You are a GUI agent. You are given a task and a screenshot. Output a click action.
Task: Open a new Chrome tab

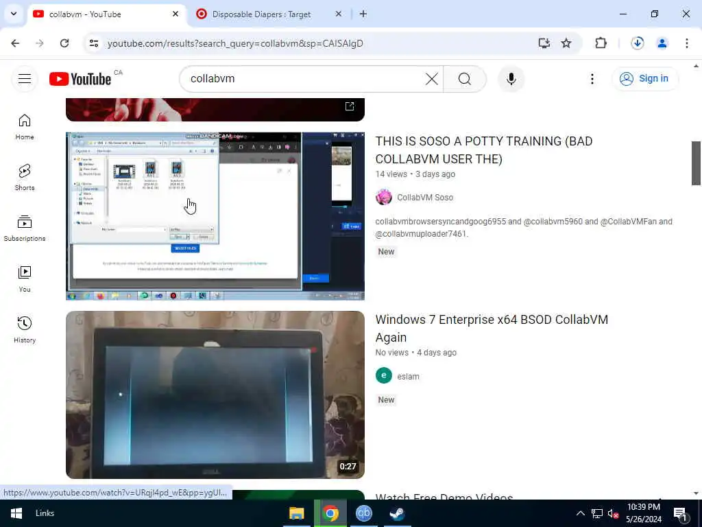click(x=363, y=14)
